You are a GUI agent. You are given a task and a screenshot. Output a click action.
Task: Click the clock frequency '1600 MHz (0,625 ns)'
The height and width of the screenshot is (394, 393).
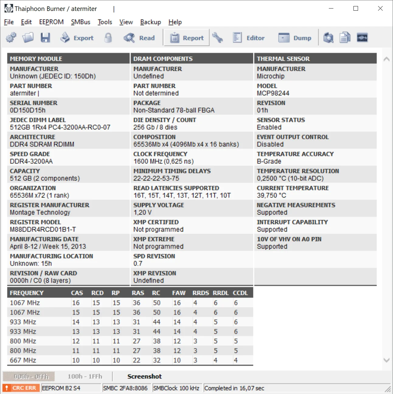tap(164, 161)
